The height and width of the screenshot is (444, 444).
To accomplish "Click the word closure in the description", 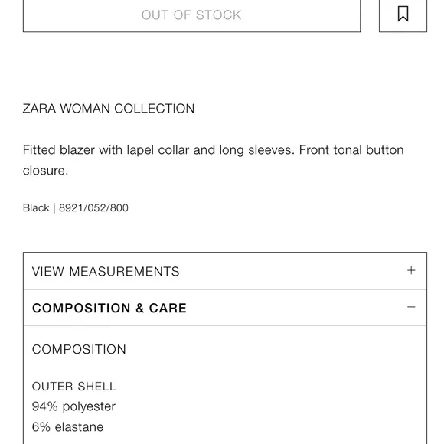I will (44, 171).
